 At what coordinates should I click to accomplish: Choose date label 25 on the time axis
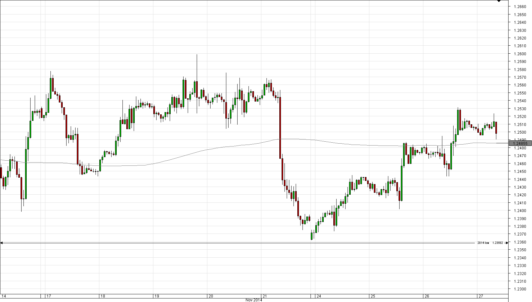(x=373, y=296)
